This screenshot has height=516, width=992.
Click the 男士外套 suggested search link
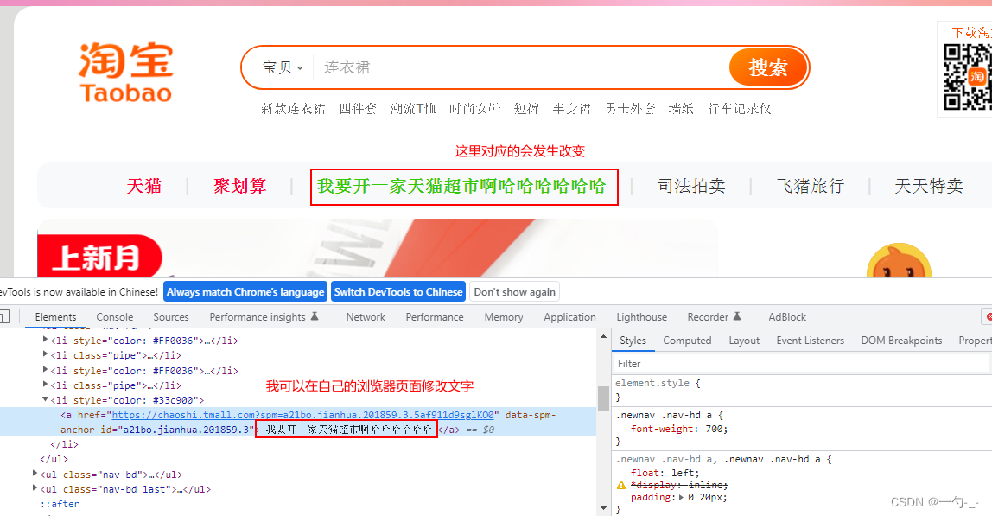(x=630, y=109)
